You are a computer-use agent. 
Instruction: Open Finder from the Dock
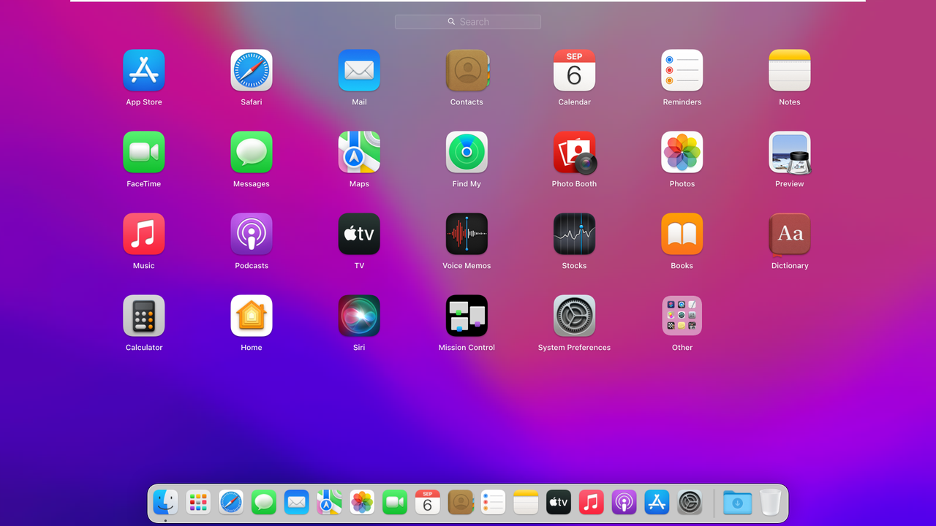coord(165,502)
